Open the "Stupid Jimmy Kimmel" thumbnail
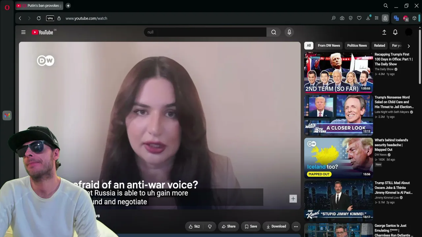422x237 pixels. 339,201
